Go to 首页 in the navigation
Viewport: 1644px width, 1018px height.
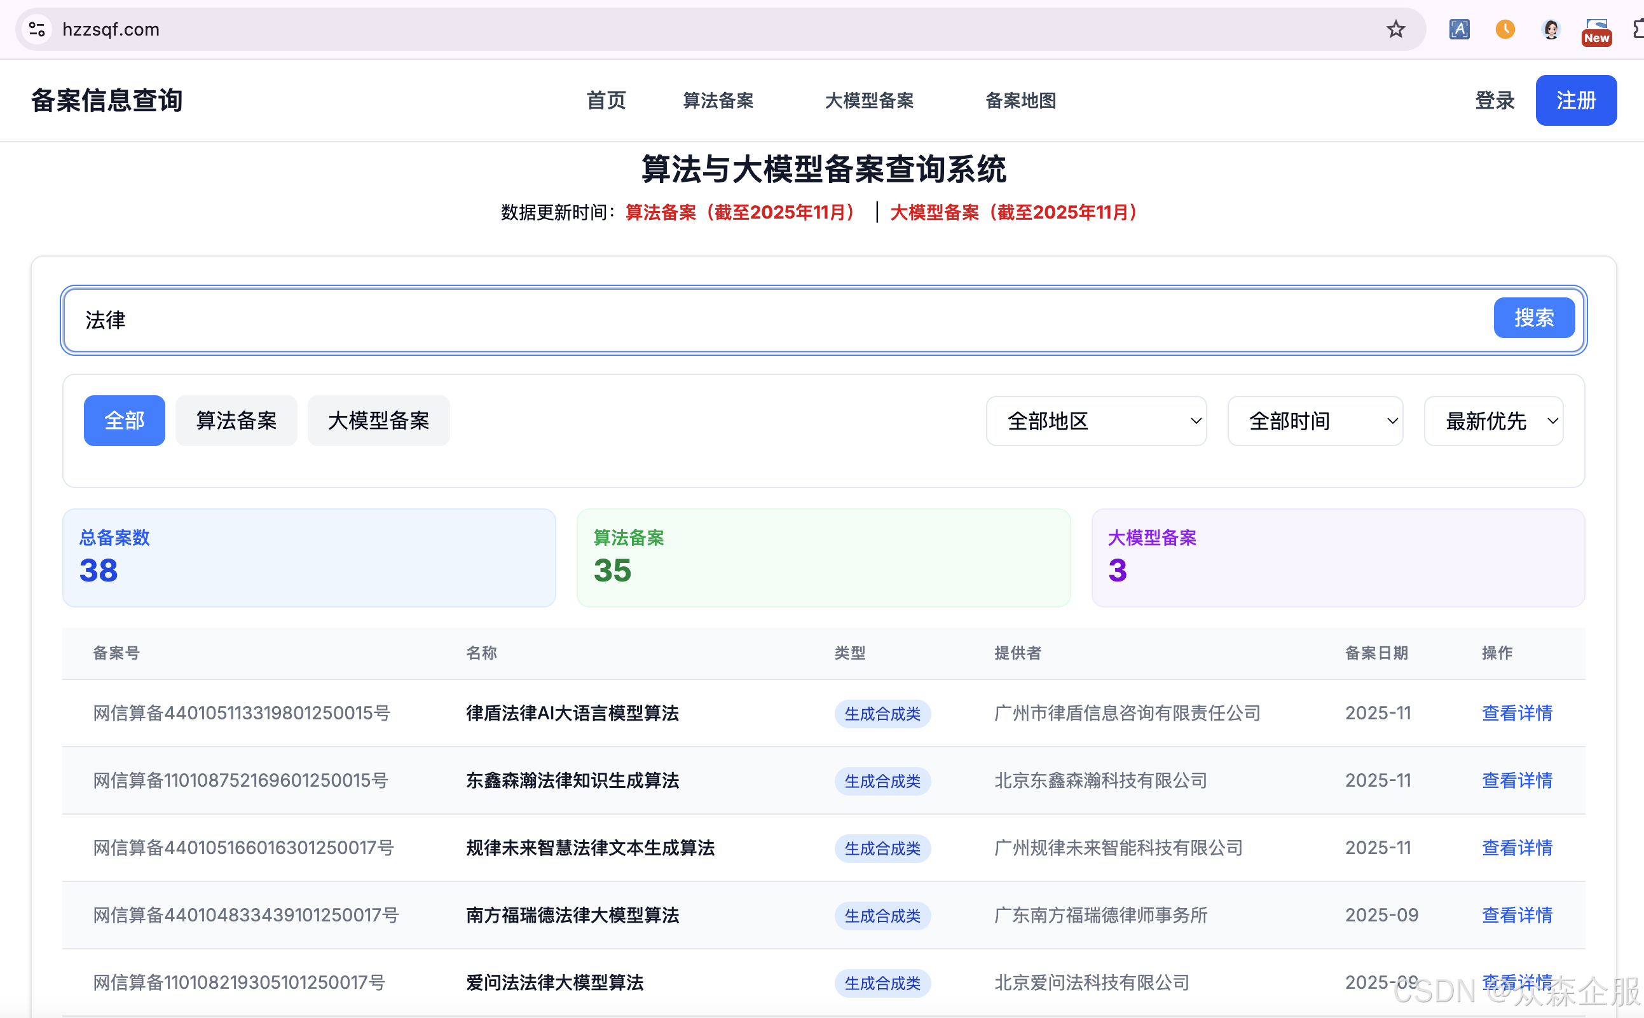point(605,100)
